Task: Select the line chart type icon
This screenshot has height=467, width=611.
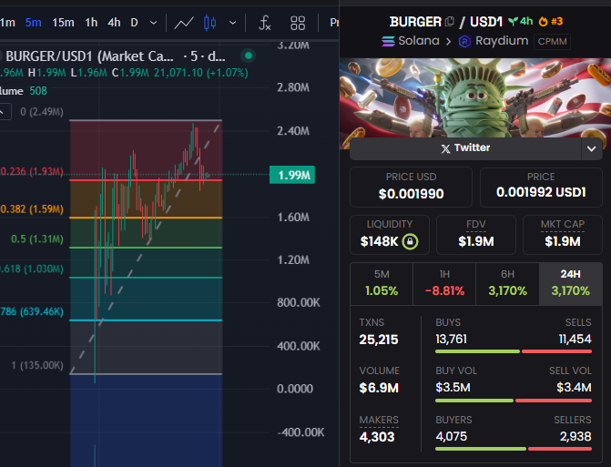Action: 184,23
